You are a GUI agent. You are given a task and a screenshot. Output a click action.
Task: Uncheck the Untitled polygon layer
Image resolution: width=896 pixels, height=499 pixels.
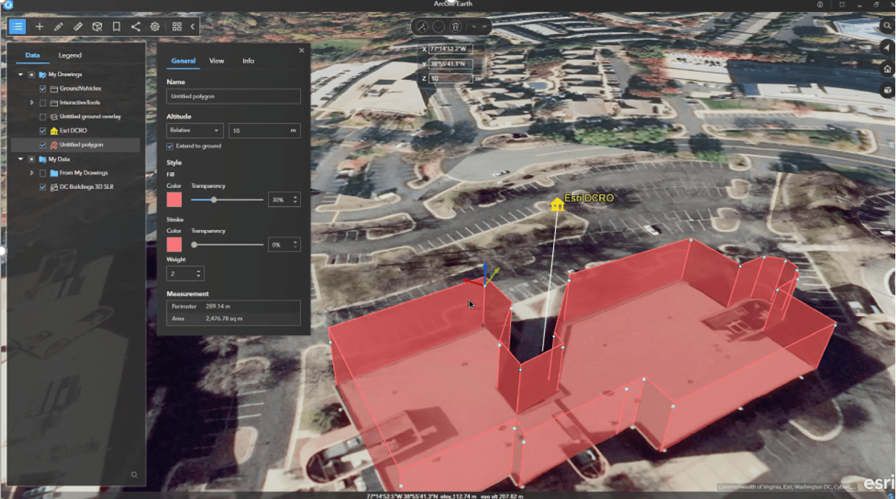(43, 145)
